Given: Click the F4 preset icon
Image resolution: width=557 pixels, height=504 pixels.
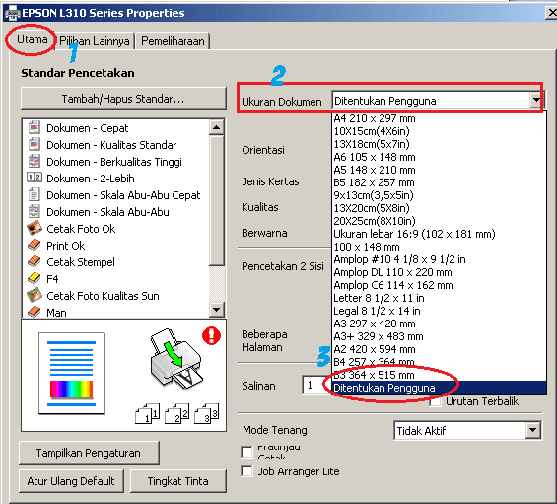Looking at the screenshot, I should (x=35, y=278).
